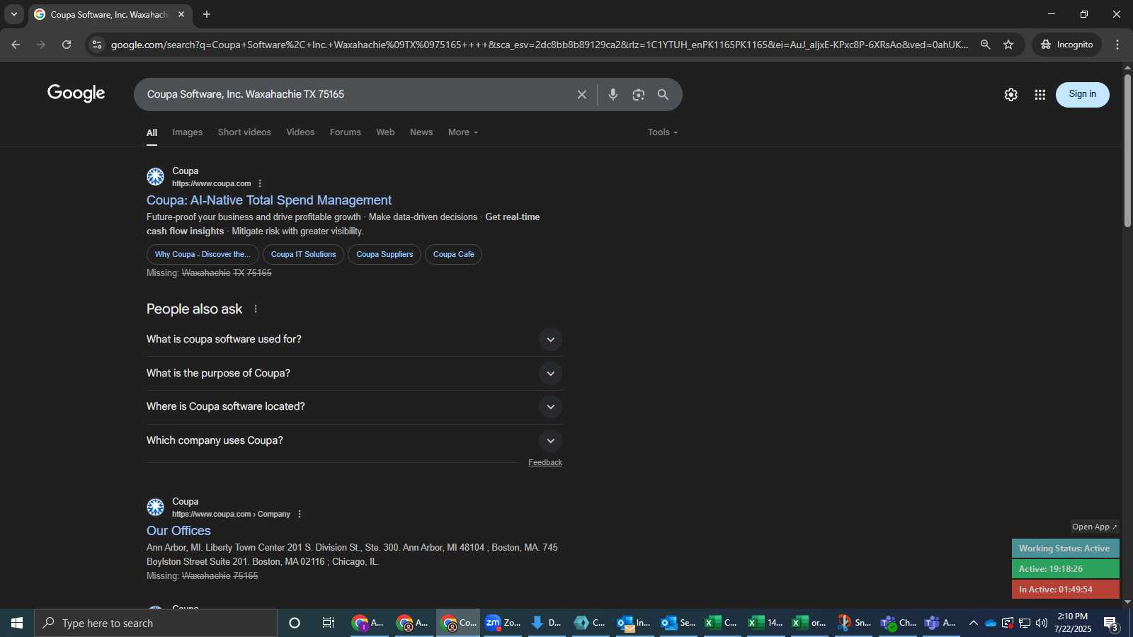Screen dimensions: 1133x637
Task: Open the tab search dropdown arrow
Action: tap(13, 14)
